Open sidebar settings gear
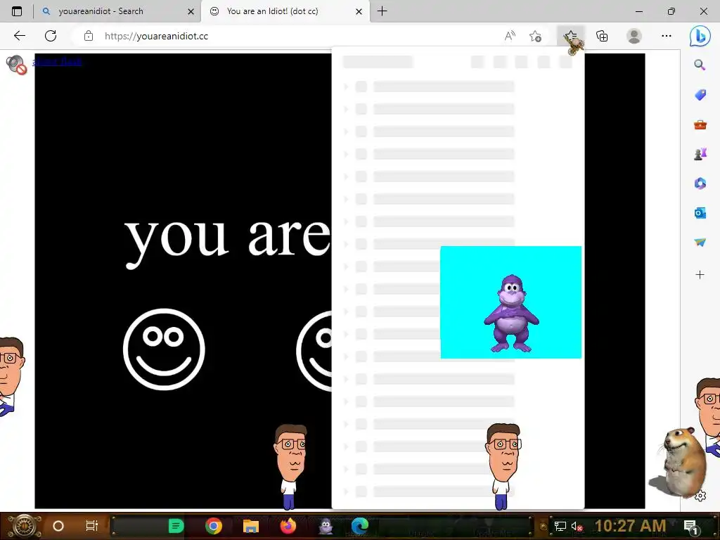 coord(700,496)
